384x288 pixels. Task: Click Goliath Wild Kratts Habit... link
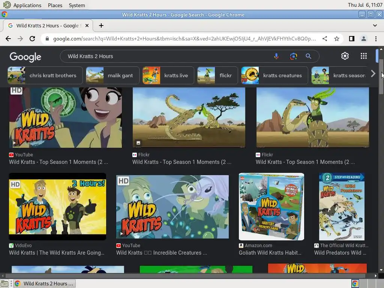(x=270, y=253)
